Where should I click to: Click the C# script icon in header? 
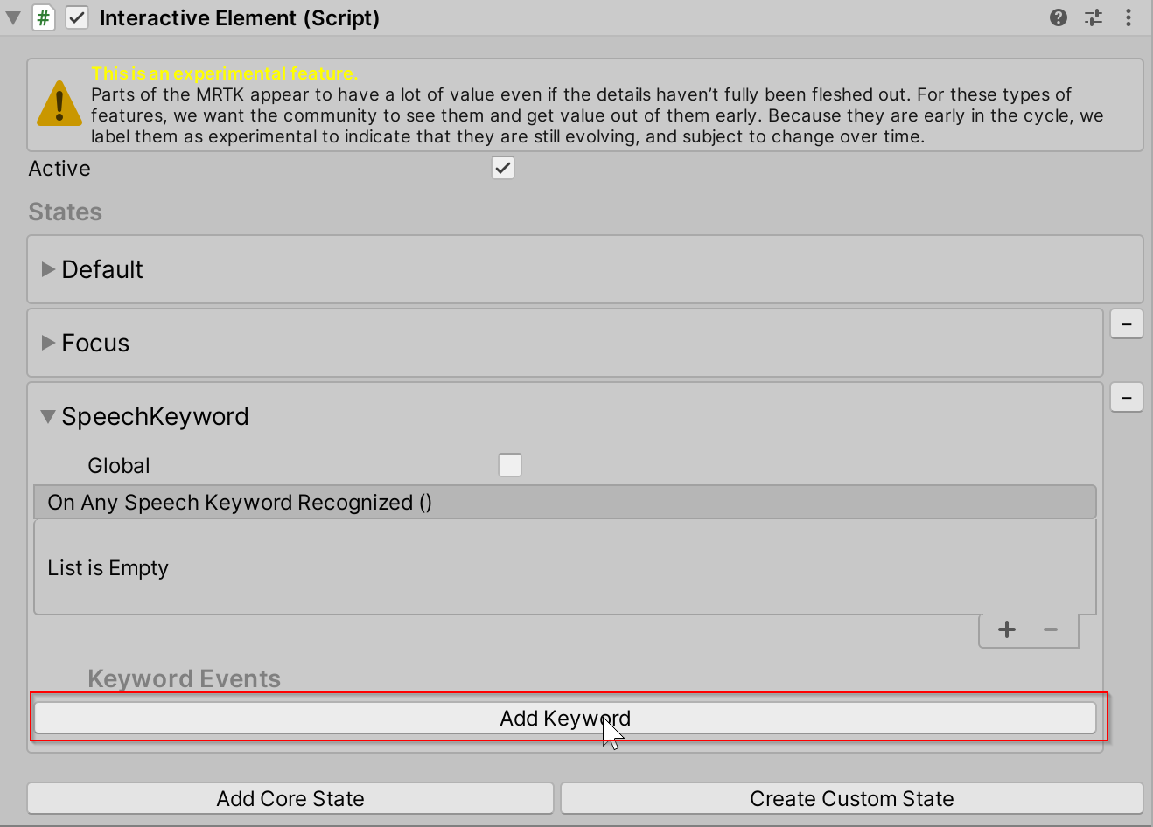click(43, 17)
